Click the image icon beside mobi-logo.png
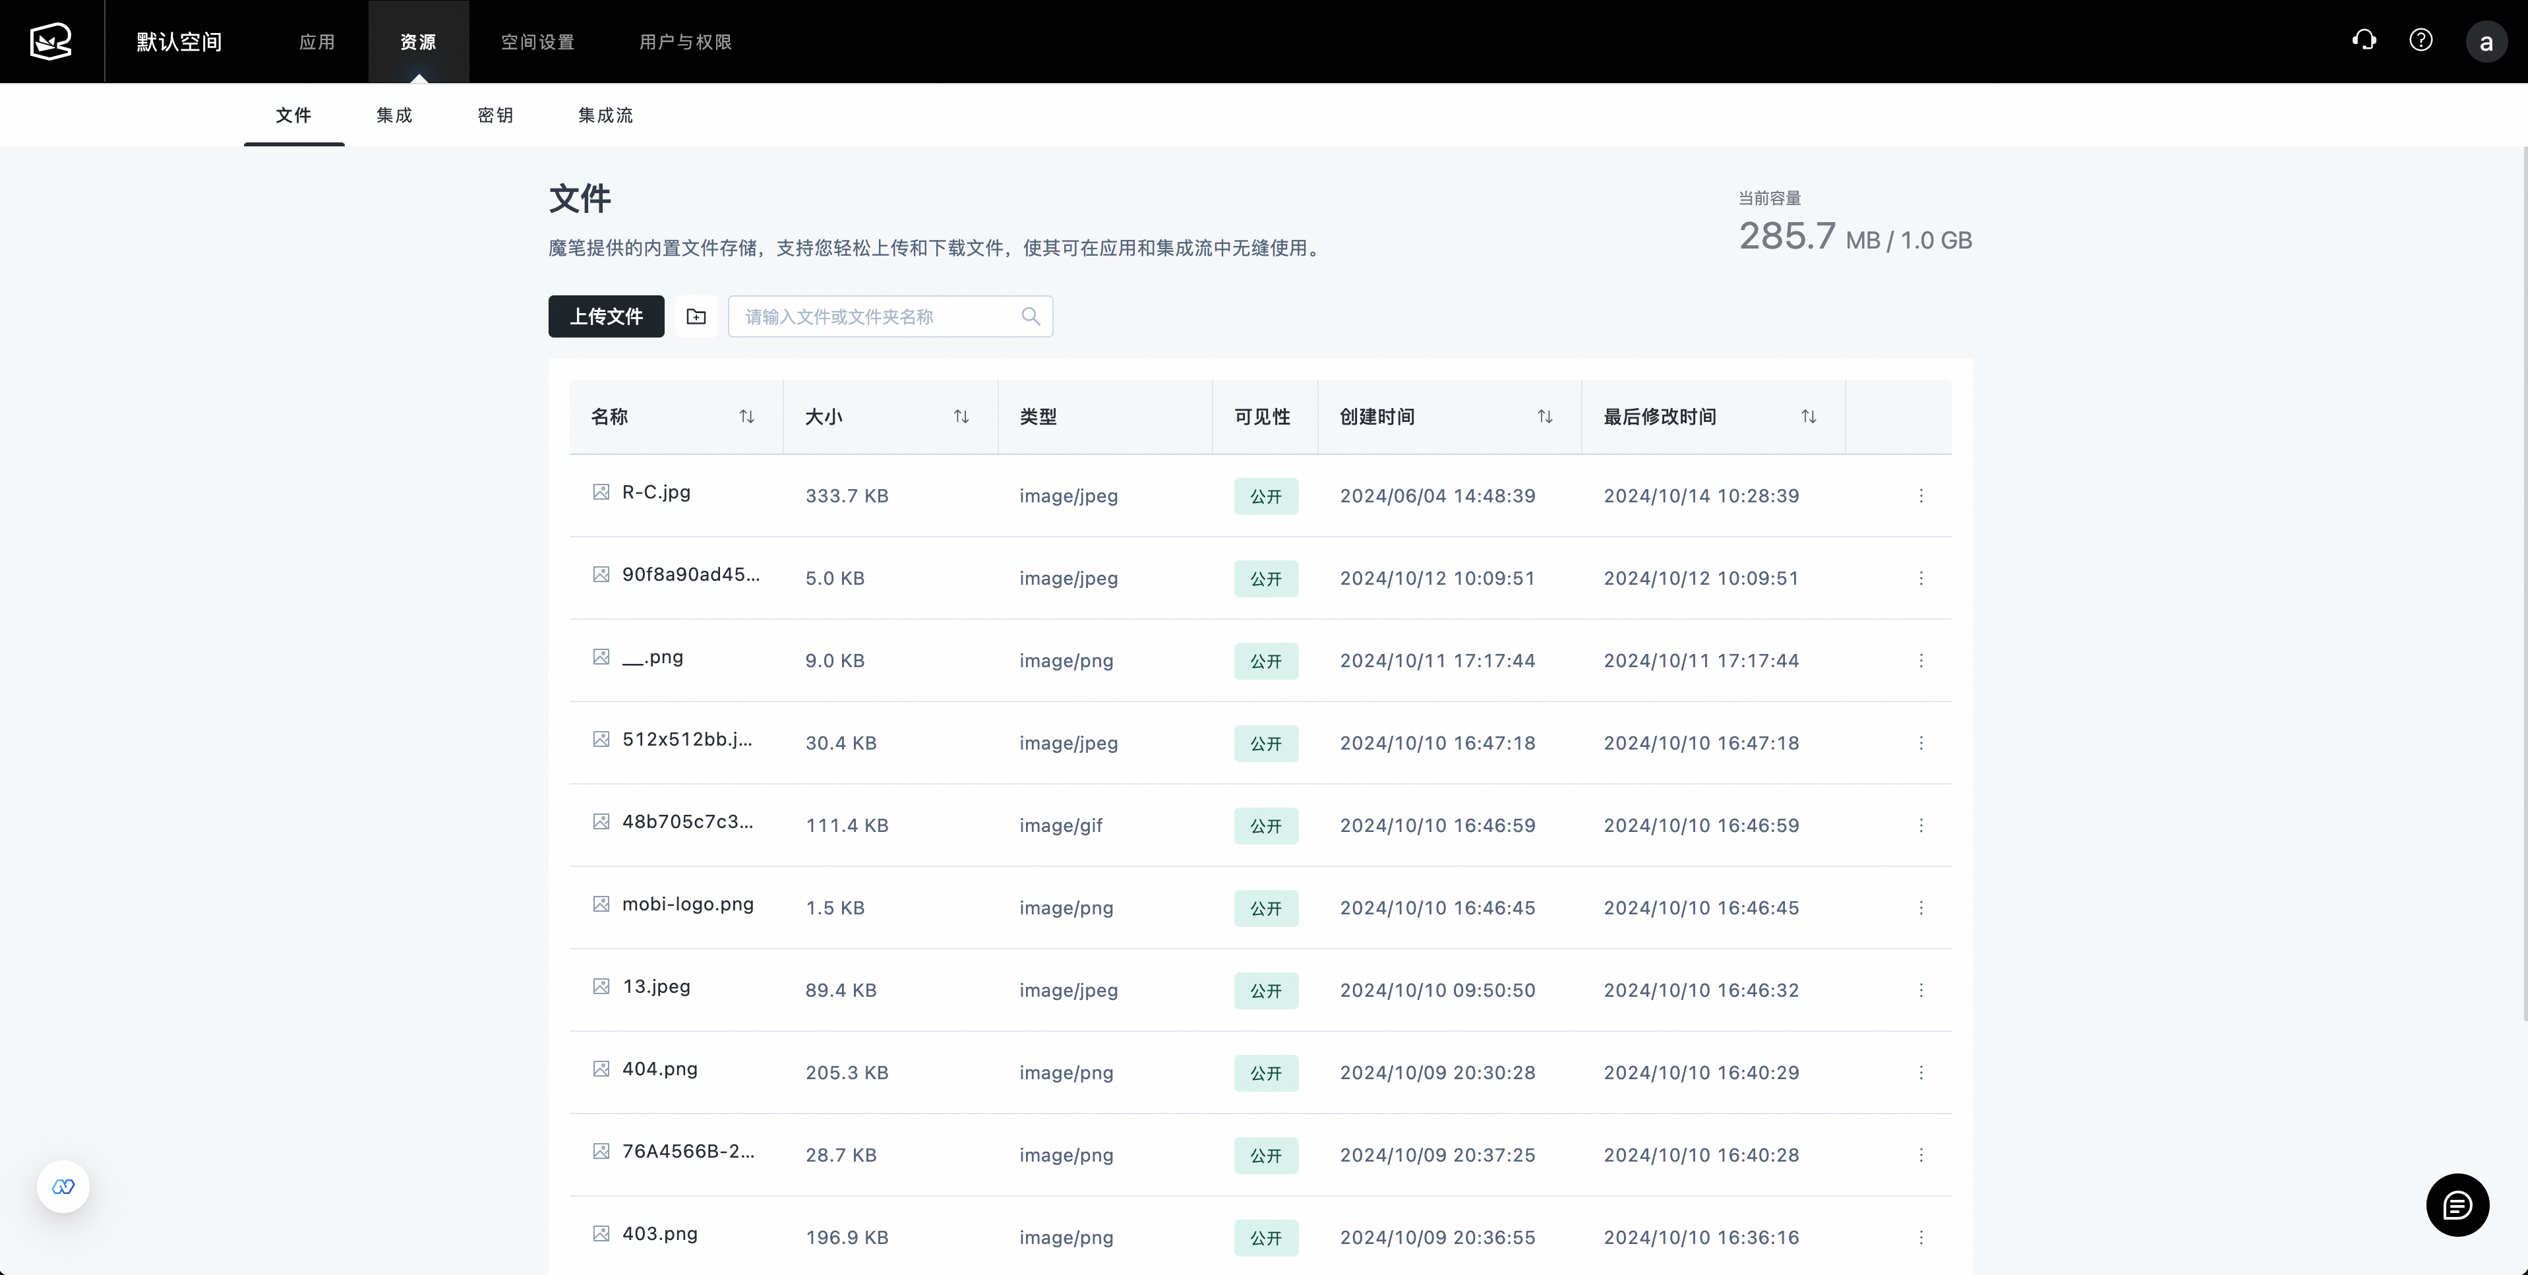The height and width of the screenshot is (1275, 2528). coord(601,904)
